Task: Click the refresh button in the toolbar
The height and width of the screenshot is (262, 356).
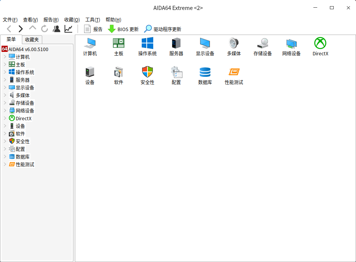Action: (44, 28)
